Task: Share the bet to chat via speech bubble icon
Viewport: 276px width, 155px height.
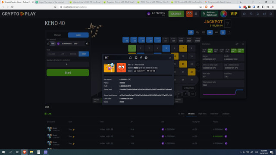Action: click(x=130, y=58)
